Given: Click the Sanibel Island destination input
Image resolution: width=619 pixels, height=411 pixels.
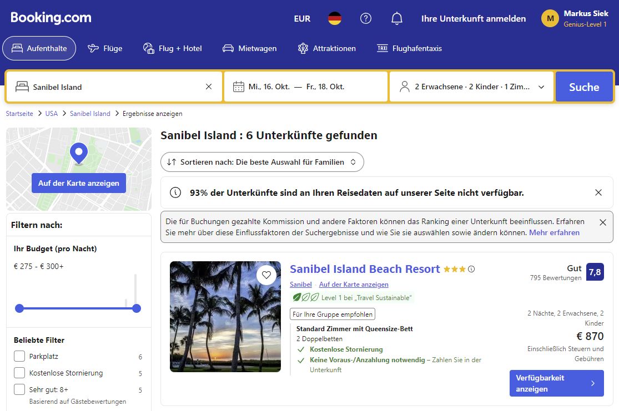Looking at the screenshot, I should [x=114, y=87].
